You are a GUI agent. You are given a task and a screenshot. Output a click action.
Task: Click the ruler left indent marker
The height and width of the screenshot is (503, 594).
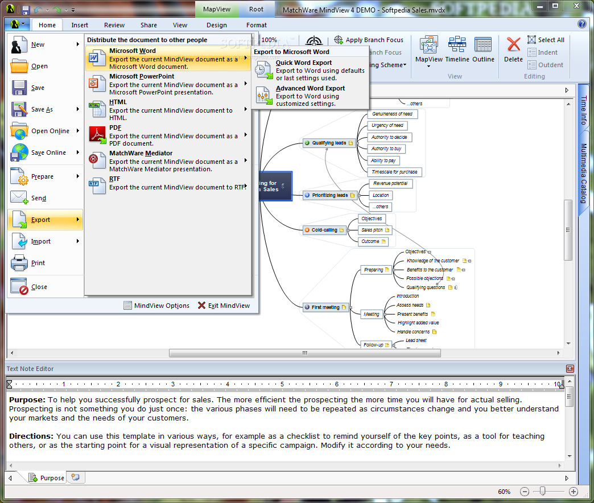pos(10,384)
